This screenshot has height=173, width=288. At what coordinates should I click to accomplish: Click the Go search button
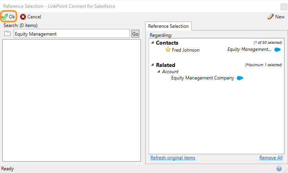pyautogui.click(x=135, y=34)
